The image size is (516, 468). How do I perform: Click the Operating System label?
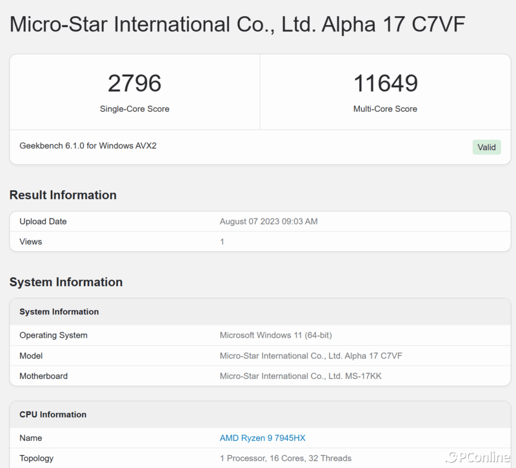(54, 335)
